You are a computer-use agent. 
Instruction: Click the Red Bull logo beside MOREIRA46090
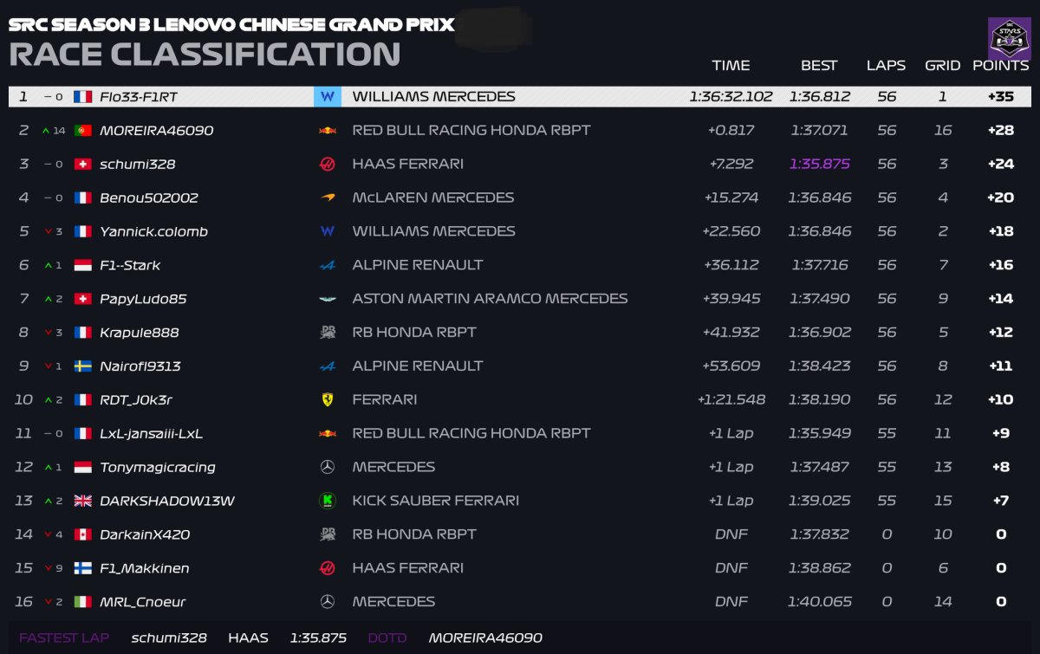click(x=327, y=131)
